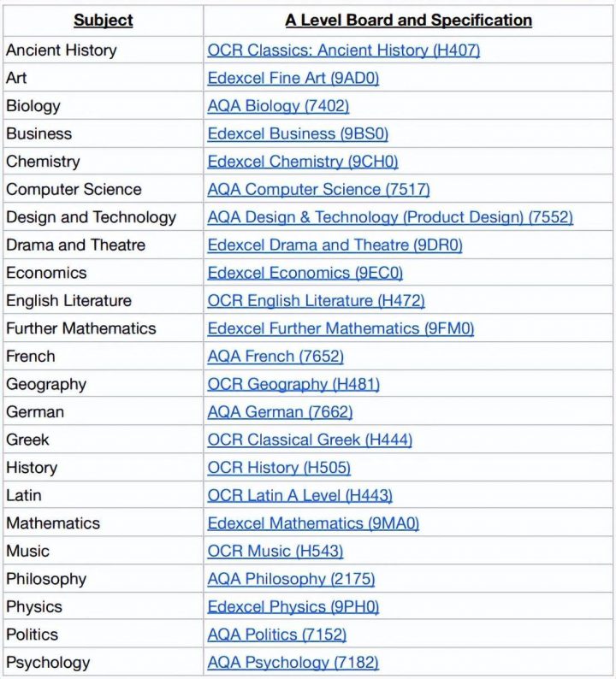The width and height of the screenshot is (616, 679).
Task: Open OCR Classics: Ancient History (H407) link
Action: click(x=343, y=50)
